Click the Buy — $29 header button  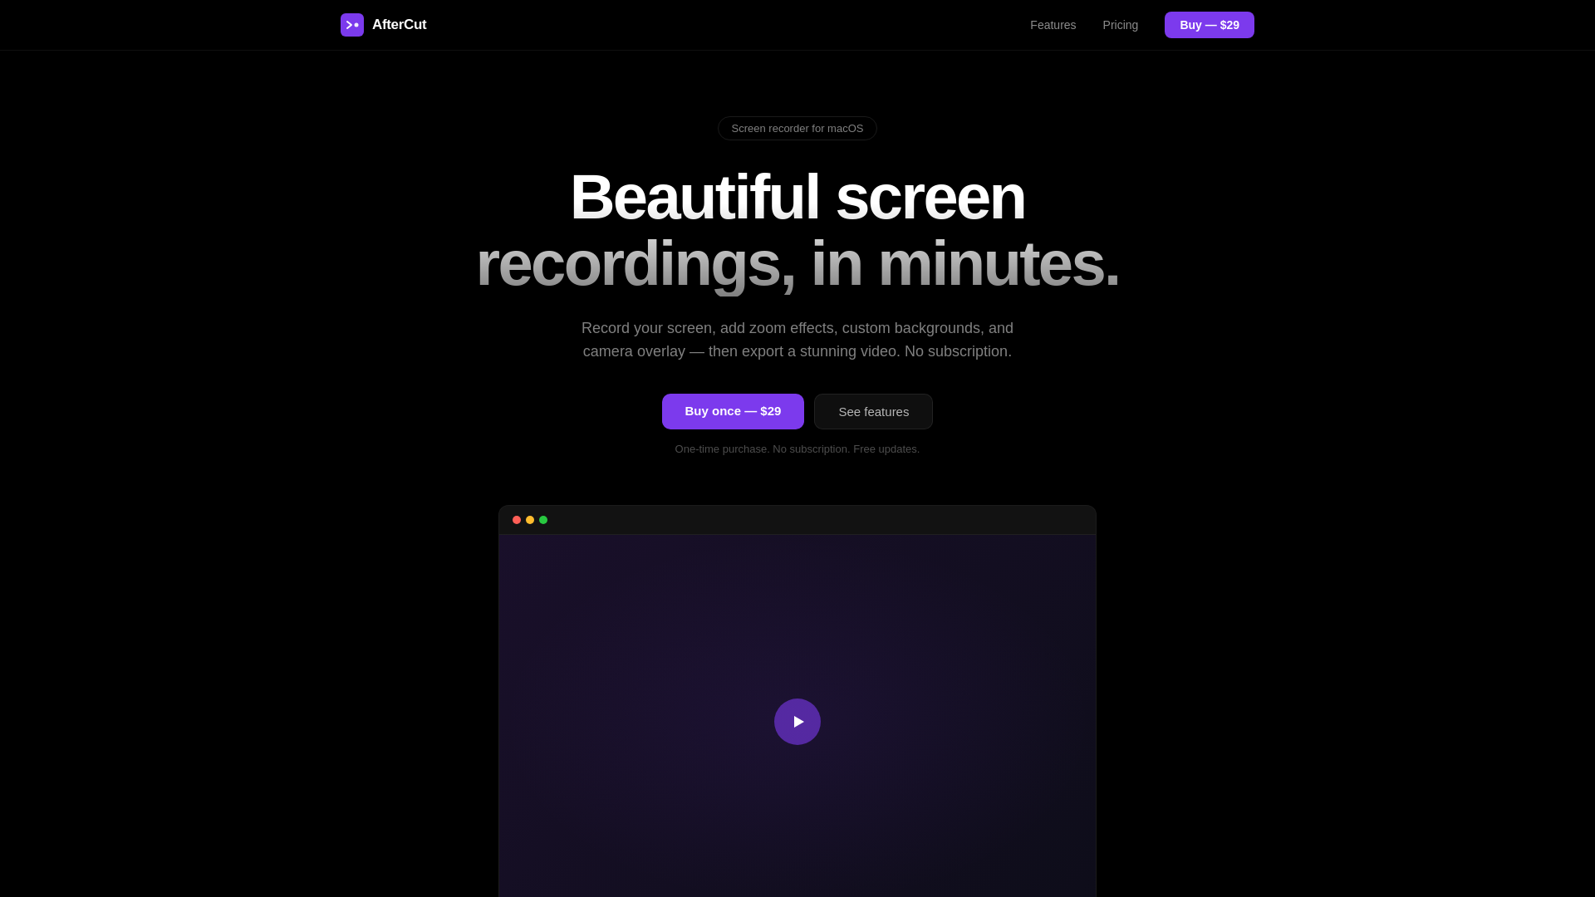coord(1209,25)
